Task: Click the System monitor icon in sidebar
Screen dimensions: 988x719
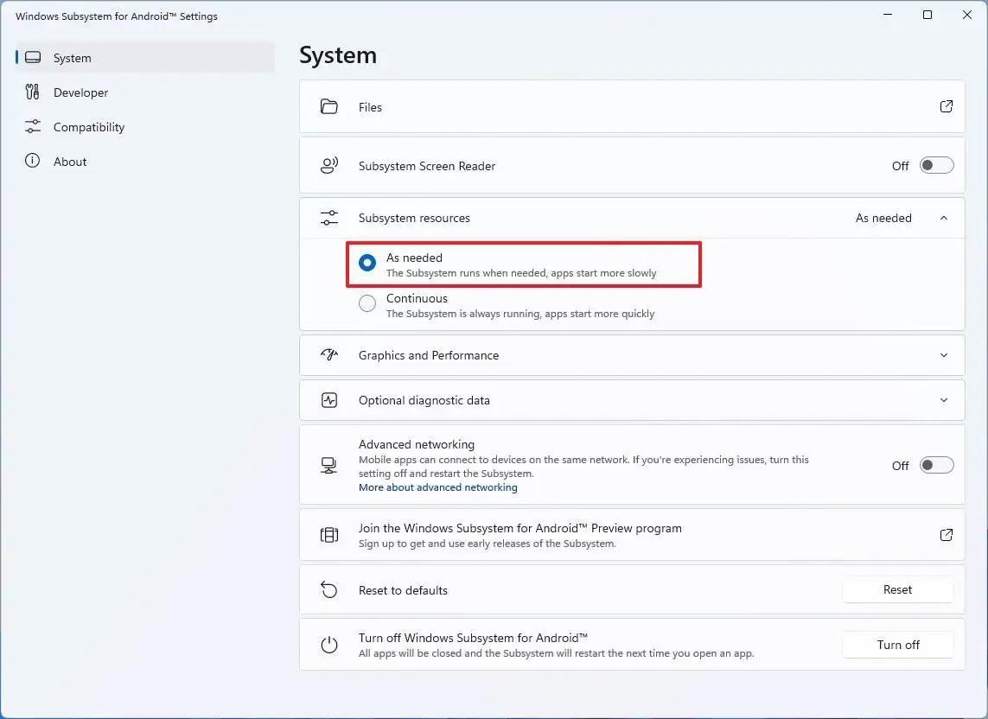Action: [33, 57]
